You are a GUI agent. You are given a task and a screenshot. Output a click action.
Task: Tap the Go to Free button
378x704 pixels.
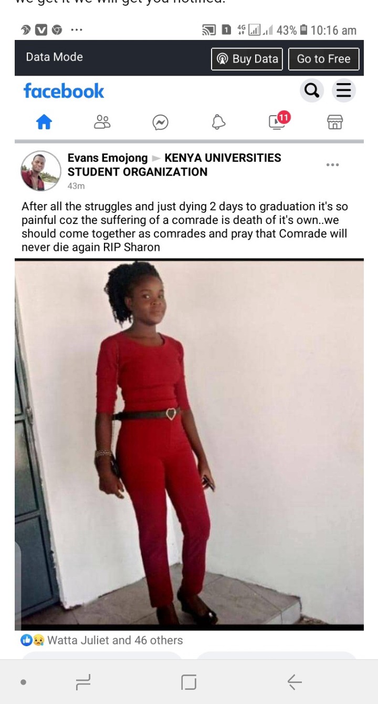pos(323,59)
